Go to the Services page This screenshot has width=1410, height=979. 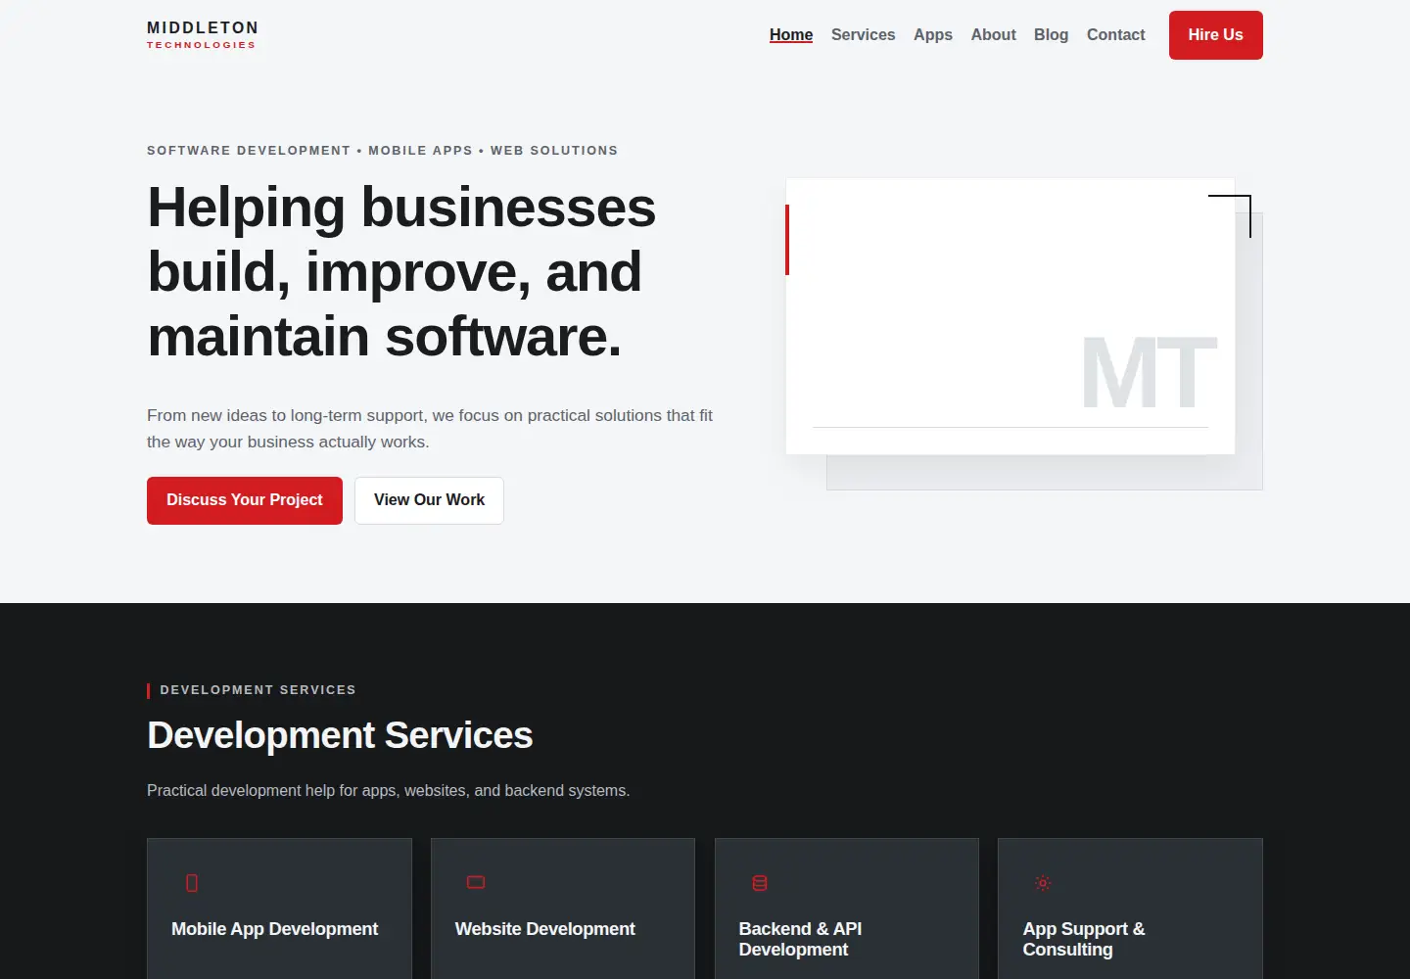pyautogui.click(x=863, y=34)
